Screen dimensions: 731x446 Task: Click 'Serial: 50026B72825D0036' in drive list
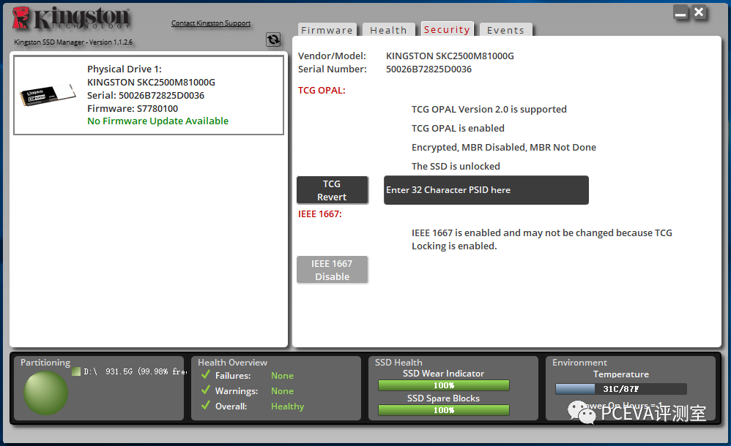click(x=146, y=96)
